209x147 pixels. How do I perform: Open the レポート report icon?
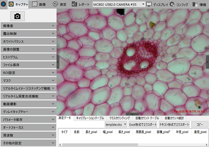click(x=74, y=4)
